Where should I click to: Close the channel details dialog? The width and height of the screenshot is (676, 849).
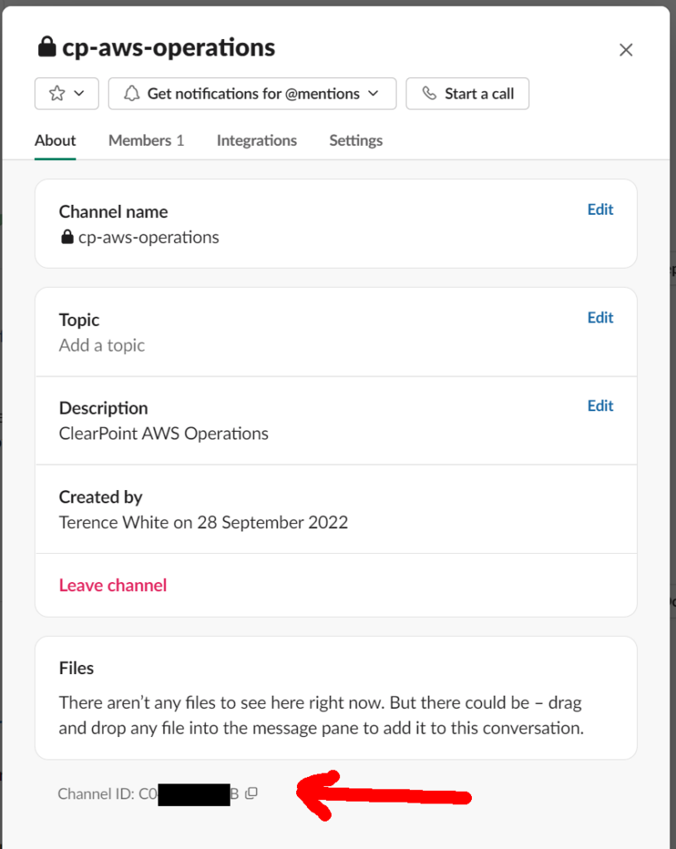(625, 50)
